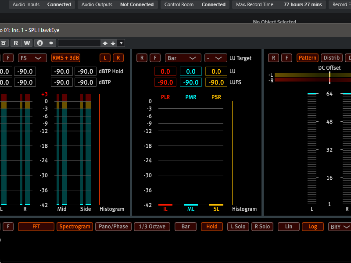Click the "dBTP Hold" label
This screenshot has width=351, height=263.
coord(111,71)
